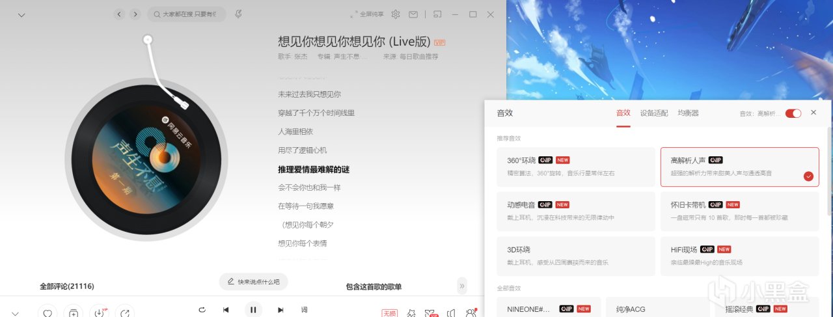Click the VIP badge beside song title
This screenshot has height=317, width=833.
point(440,42)
